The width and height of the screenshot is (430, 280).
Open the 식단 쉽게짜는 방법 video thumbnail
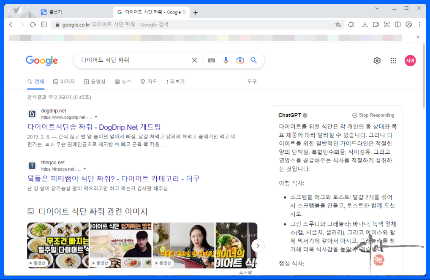point(121,245)
